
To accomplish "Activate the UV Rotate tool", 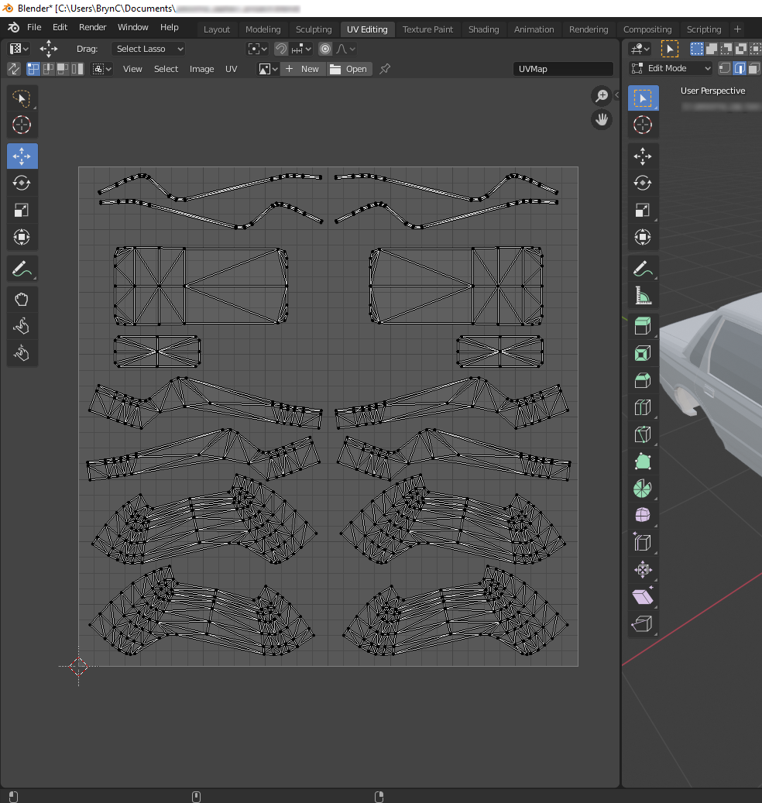I will pyautogui.click(x=22, y=183).
